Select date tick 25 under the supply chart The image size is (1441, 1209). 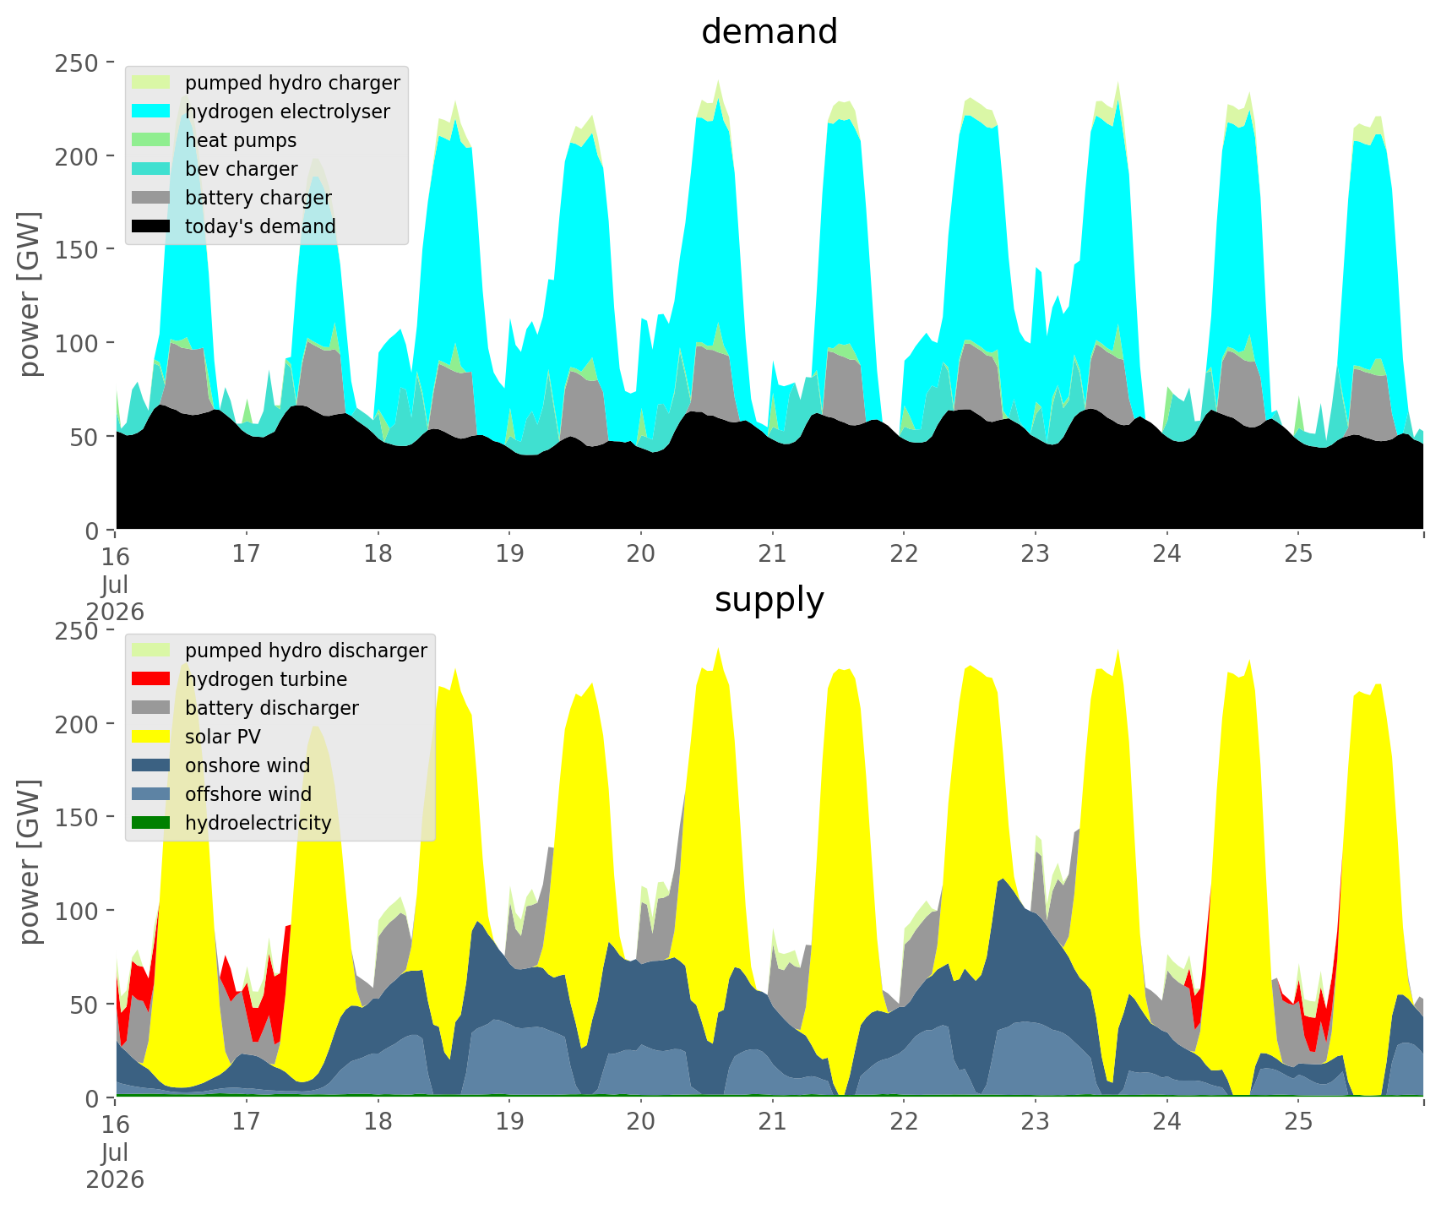pyautogui.click(x=1298, y=1122)
